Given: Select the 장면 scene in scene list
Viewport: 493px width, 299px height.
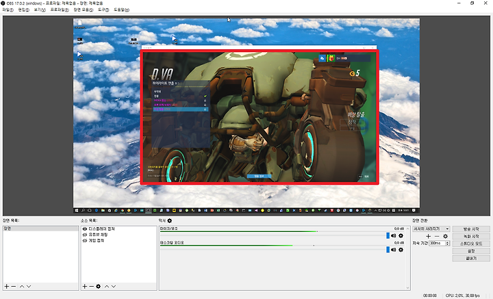Looking at the screenshot, I should (40, 229).
